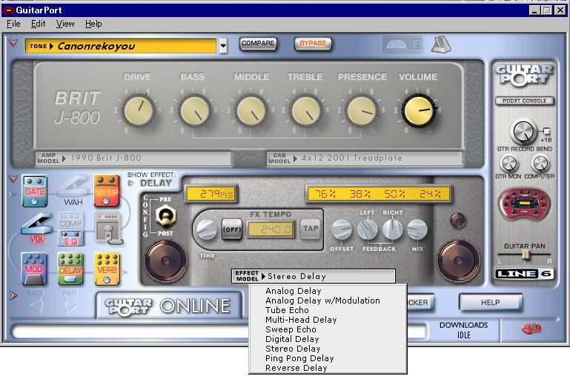Click the STOMP box pedal icon
570x376 pixels.
click(x=107, y=191)
